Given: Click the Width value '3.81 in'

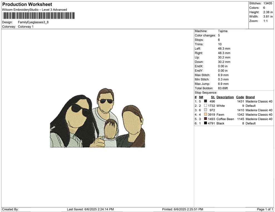Looking at the screenshot, I should pyautogui.click(x=268, y=16).
